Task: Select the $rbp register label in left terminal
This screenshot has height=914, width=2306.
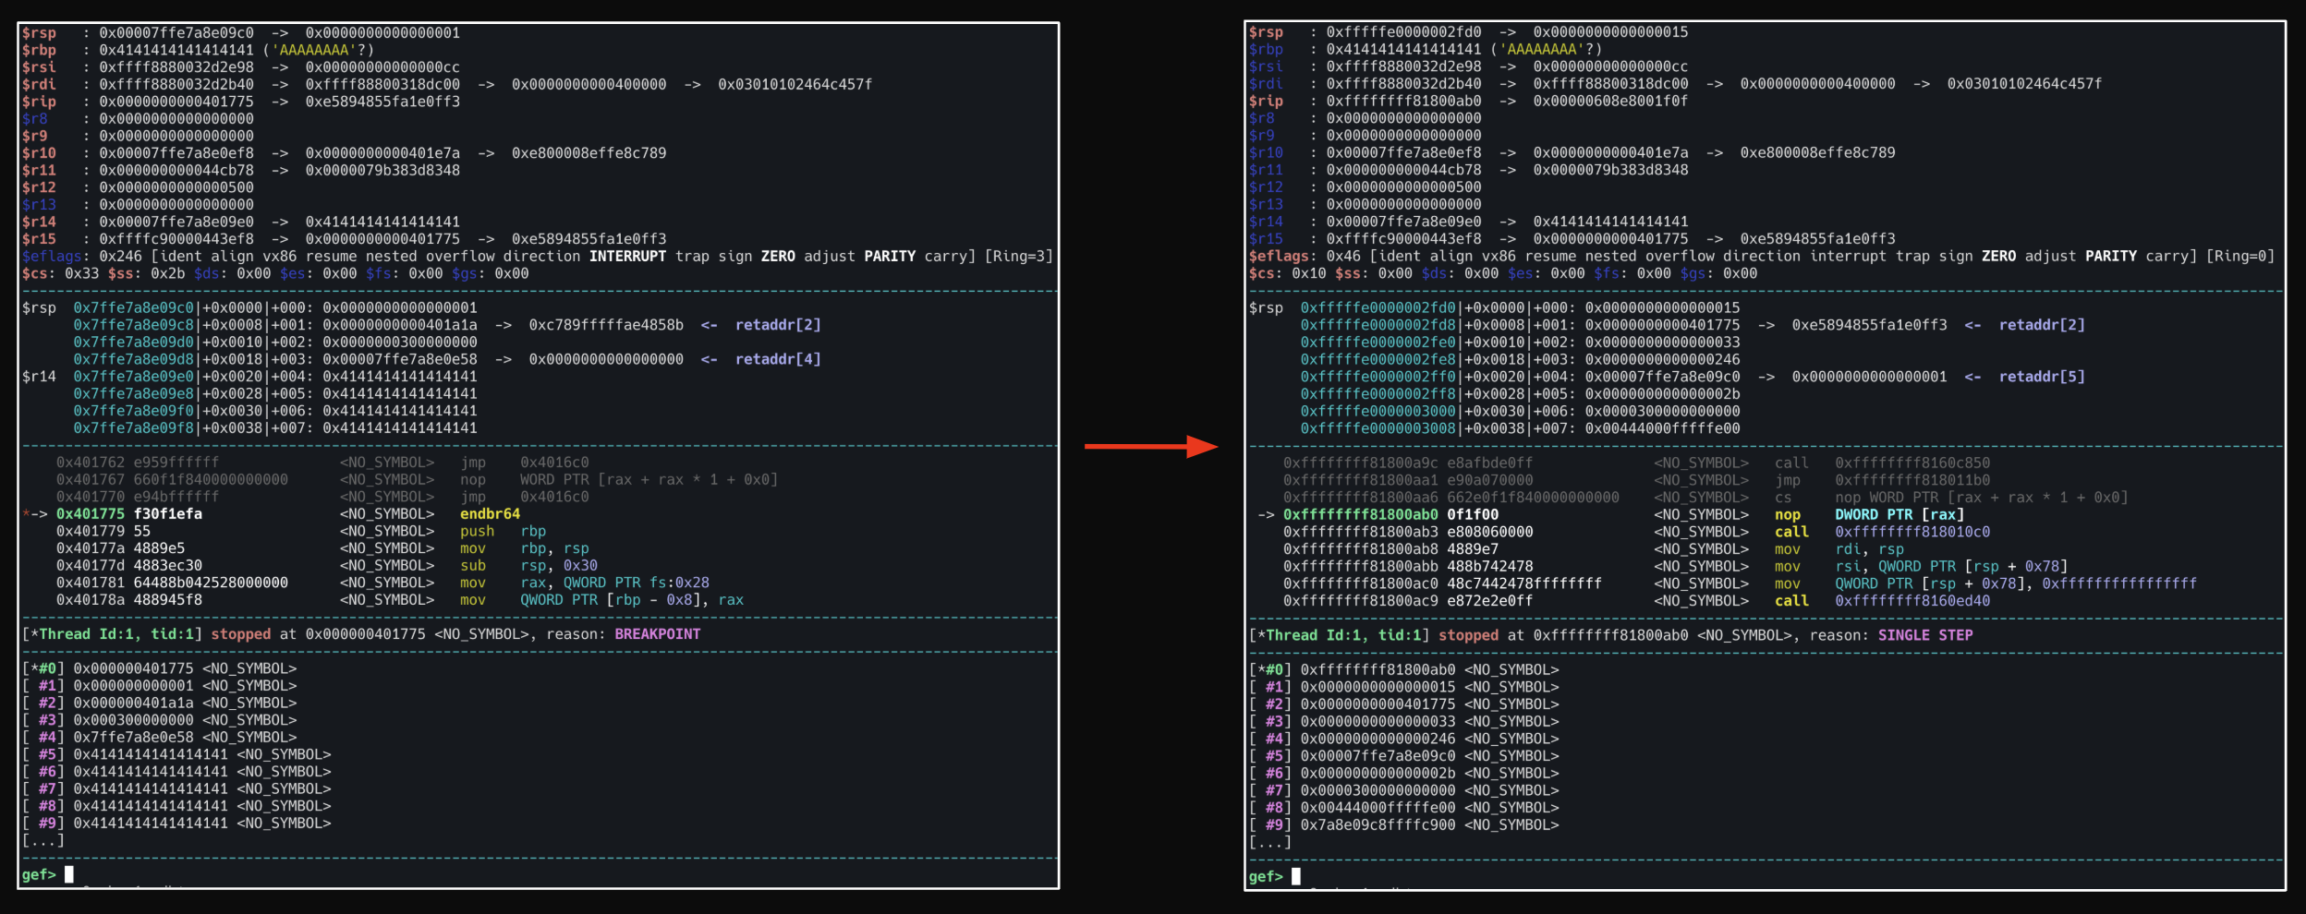Action: coord(39,50)
